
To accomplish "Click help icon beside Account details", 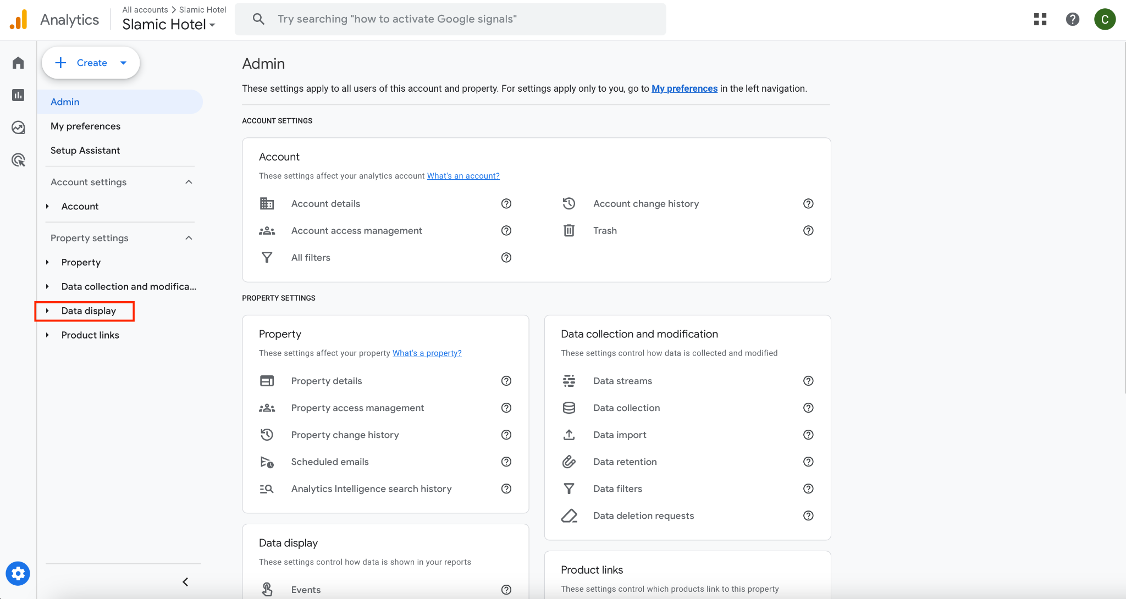I will tap(506, 204).
